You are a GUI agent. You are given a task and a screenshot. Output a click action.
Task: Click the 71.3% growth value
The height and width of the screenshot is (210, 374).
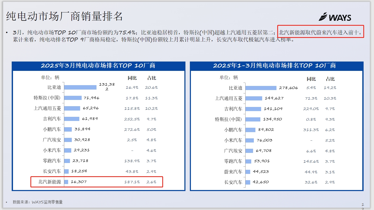311,99
